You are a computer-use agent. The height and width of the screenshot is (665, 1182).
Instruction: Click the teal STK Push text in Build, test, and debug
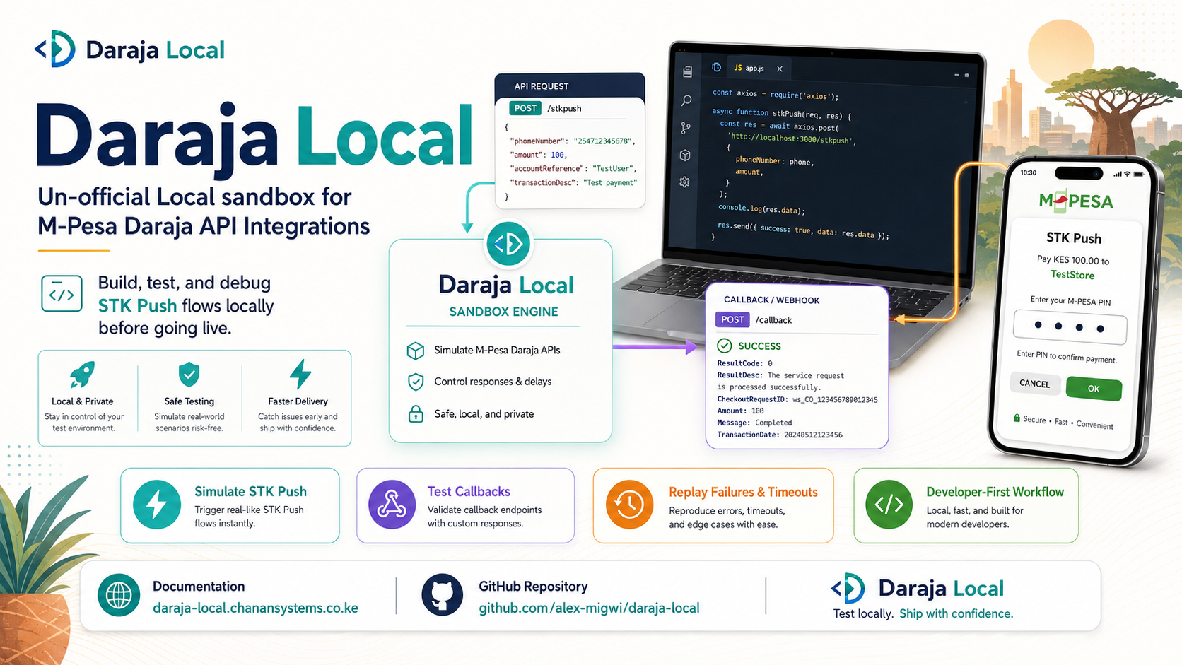coord(137,305)
